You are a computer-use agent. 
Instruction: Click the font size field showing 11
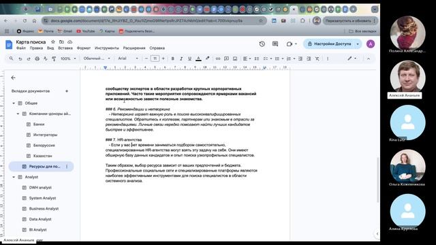(x=155, y=59)
